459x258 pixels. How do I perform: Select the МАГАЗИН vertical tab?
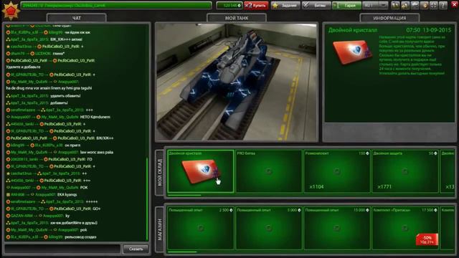159,229
